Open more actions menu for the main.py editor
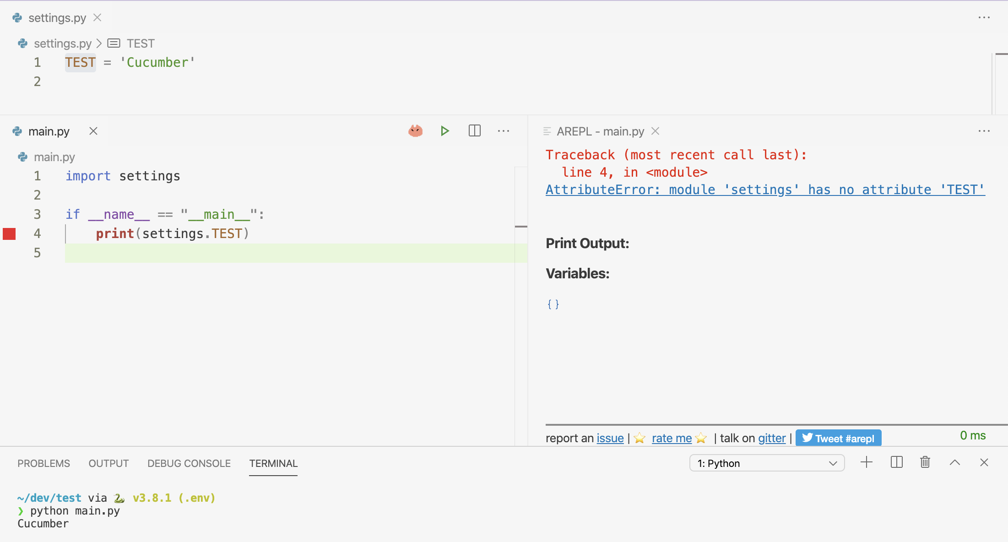The image size is (1008, 542). (x=504, y=131)
